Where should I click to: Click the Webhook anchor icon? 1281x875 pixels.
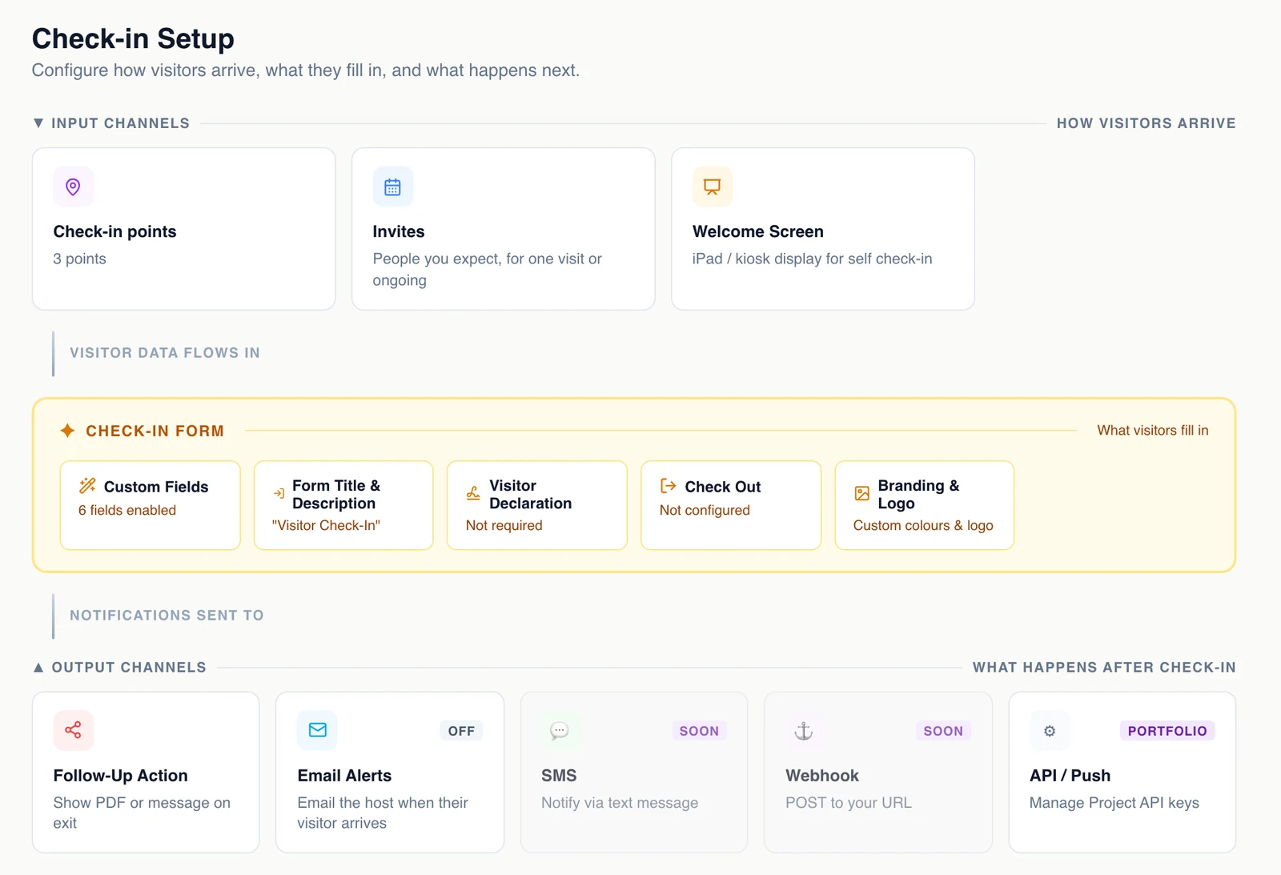tap(803, 730)
